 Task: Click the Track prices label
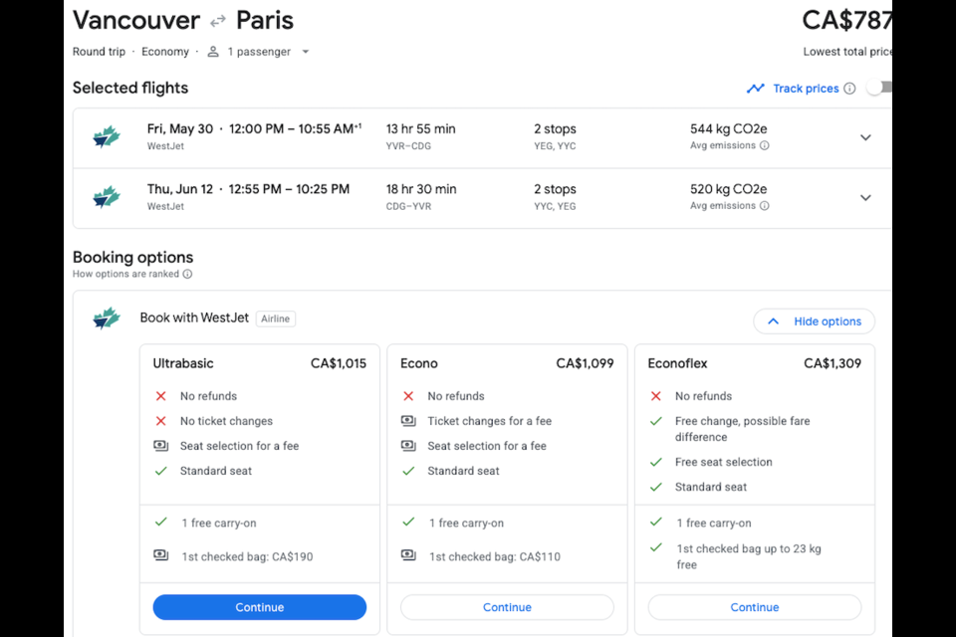pos(806,89)
